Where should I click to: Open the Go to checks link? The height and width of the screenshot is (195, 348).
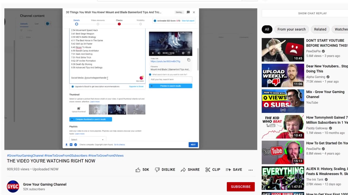click(119, 145)
